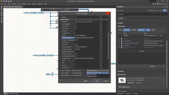Click the Properties panel search field
Screen dimensions: 169x95
point(142,14)
